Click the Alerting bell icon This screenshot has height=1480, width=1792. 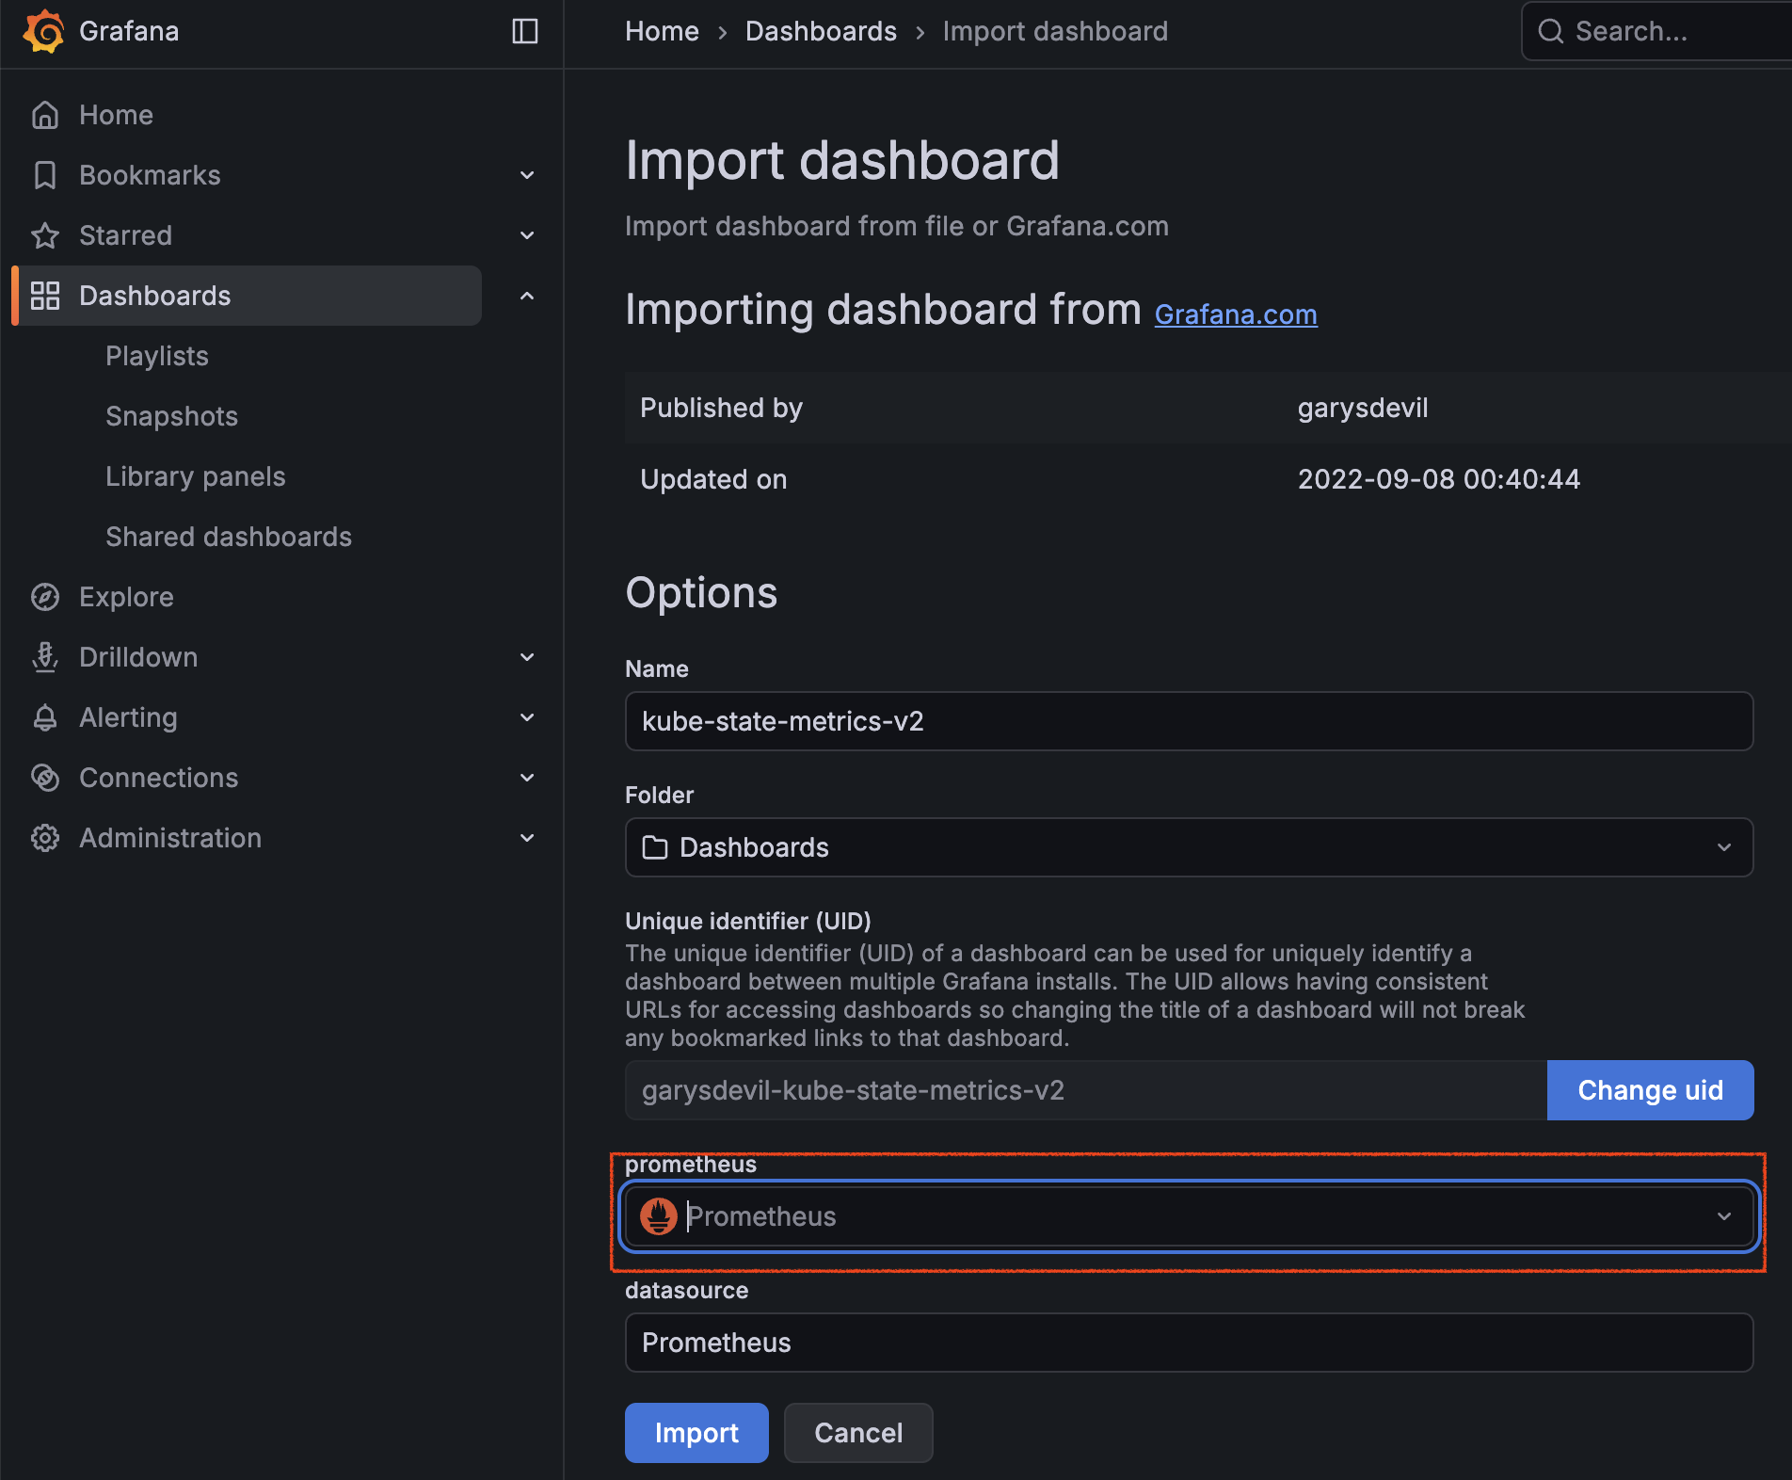[x=45, y=717]
